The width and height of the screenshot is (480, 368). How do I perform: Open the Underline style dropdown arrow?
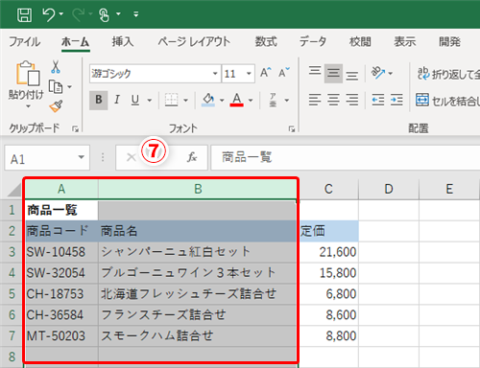coord(150,101)
